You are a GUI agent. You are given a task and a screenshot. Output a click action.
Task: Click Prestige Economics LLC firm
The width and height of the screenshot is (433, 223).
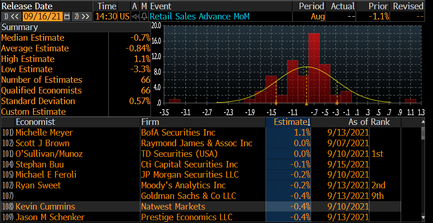[187, 217]
